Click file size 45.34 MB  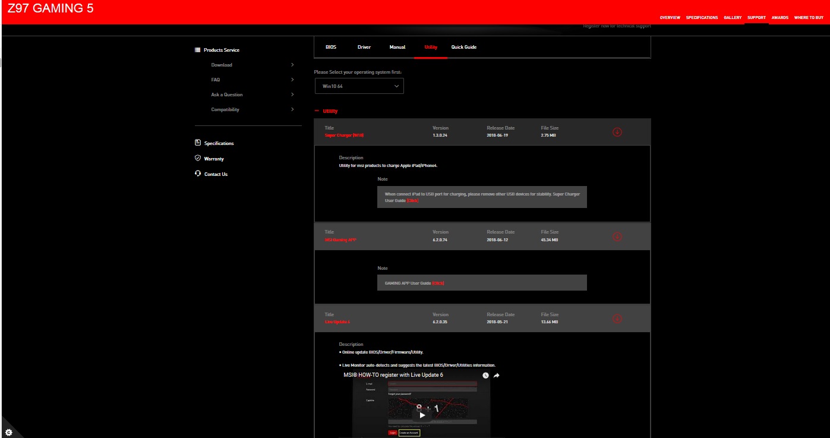pos(550,240)
